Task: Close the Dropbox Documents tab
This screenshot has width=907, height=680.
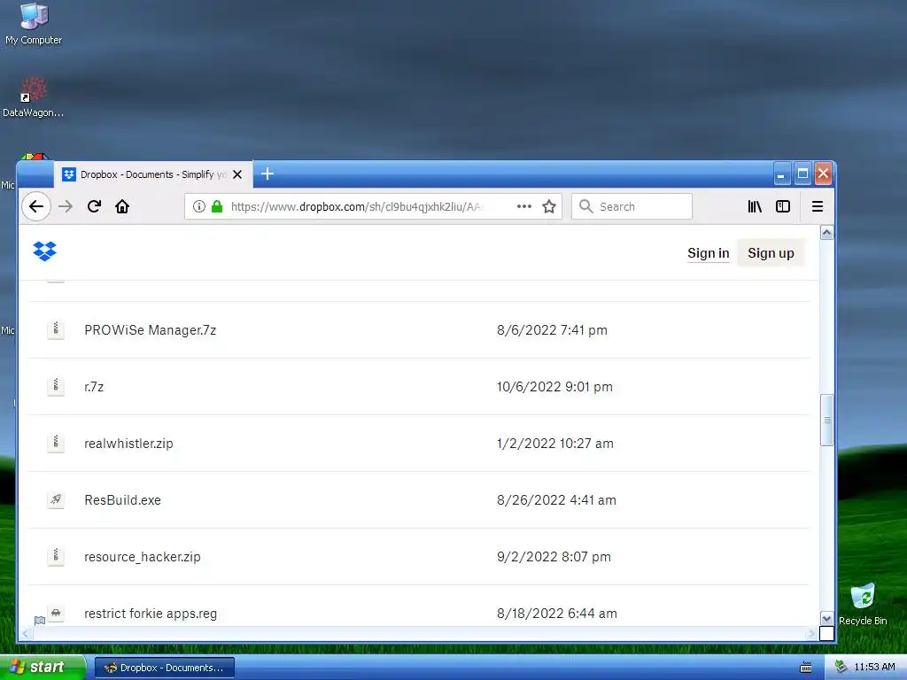Action: [x=237, y=174]
